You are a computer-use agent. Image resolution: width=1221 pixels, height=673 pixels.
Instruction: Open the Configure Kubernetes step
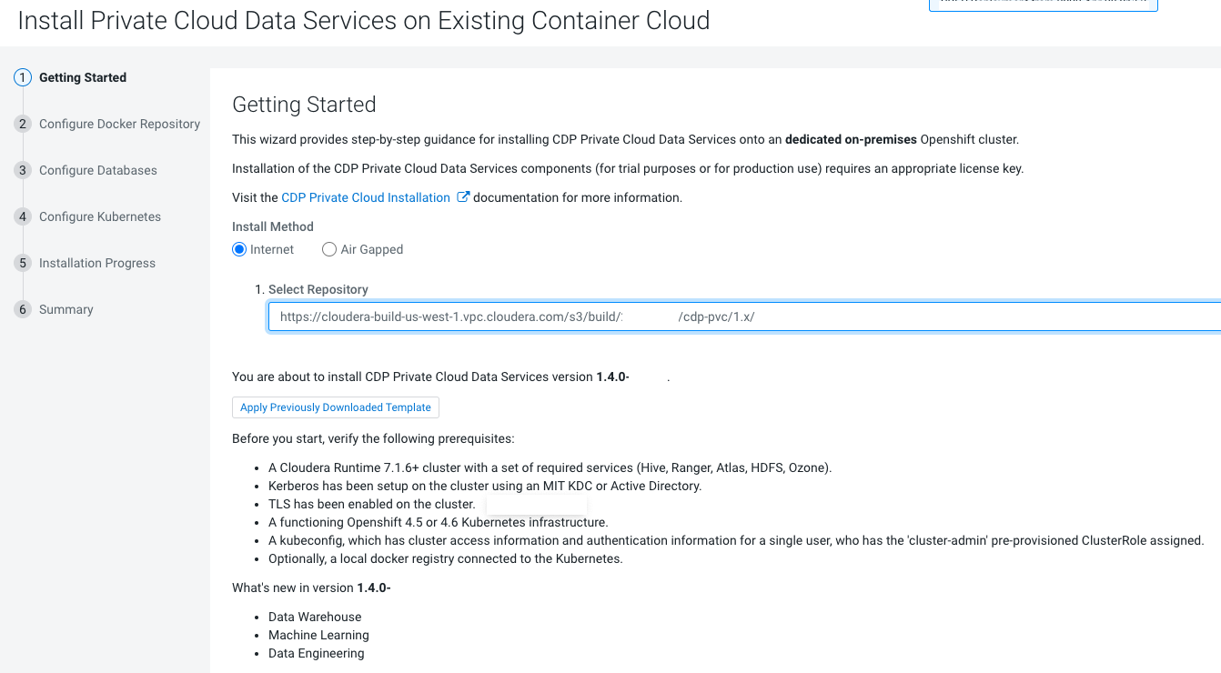(x=100, y=217)
